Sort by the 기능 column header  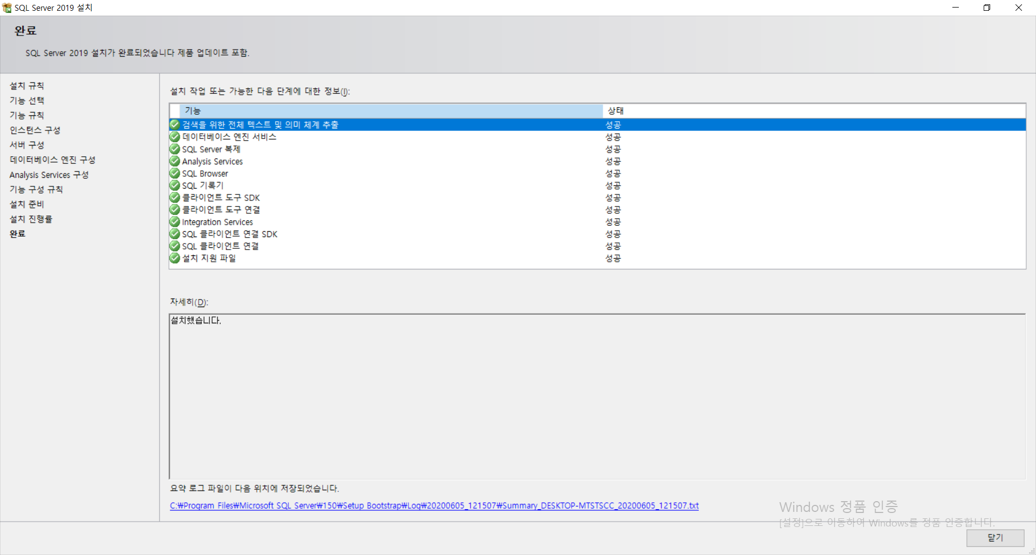pos(391,110)
